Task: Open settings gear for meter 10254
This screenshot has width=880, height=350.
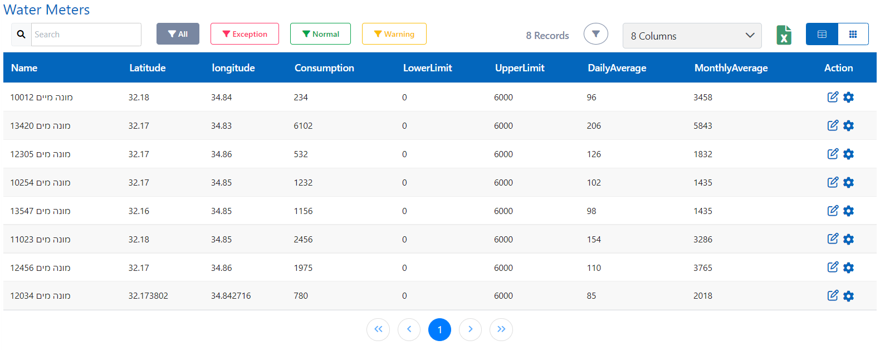Action: point(848,182)
